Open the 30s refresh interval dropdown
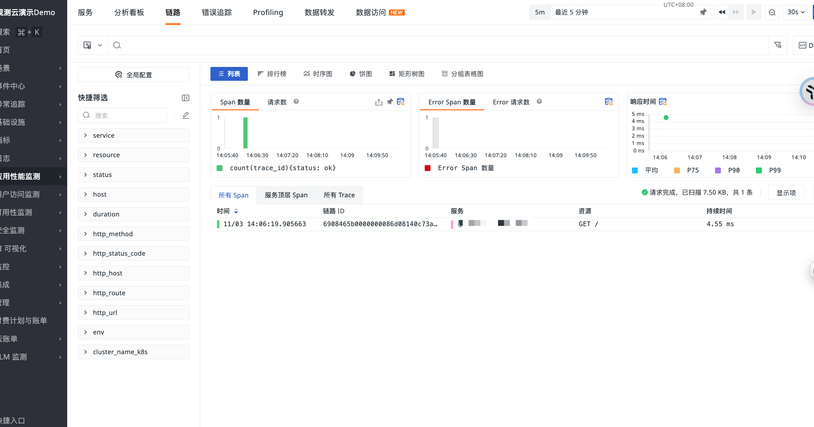Viewport: 814px width, 427px height. coord(795,12)
